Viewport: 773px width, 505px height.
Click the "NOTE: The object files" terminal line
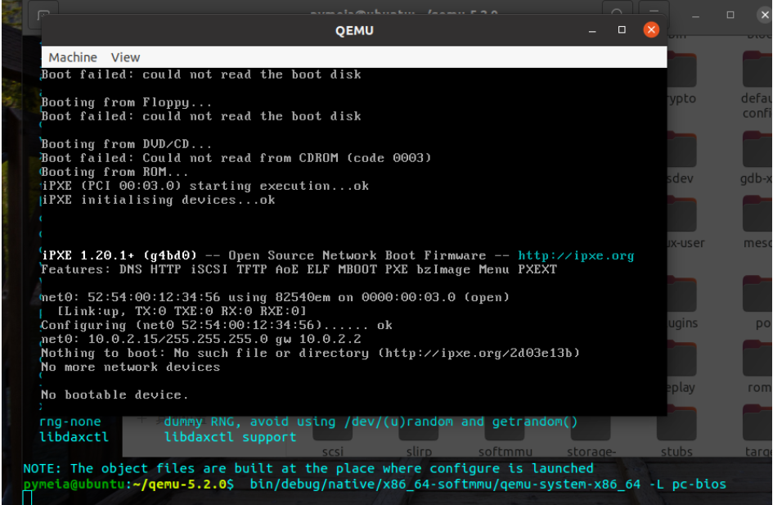click(308, 468)
